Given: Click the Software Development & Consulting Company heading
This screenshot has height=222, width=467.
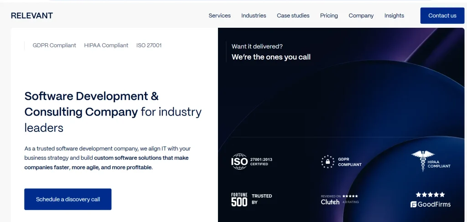Looking at the screenshot, I should click(x=113, y=112).
